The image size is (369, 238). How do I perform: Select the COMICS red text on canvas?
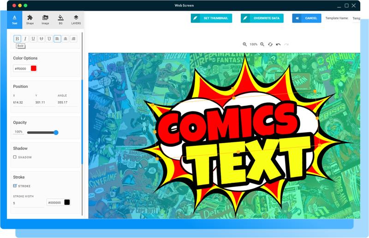click(228, 122)
